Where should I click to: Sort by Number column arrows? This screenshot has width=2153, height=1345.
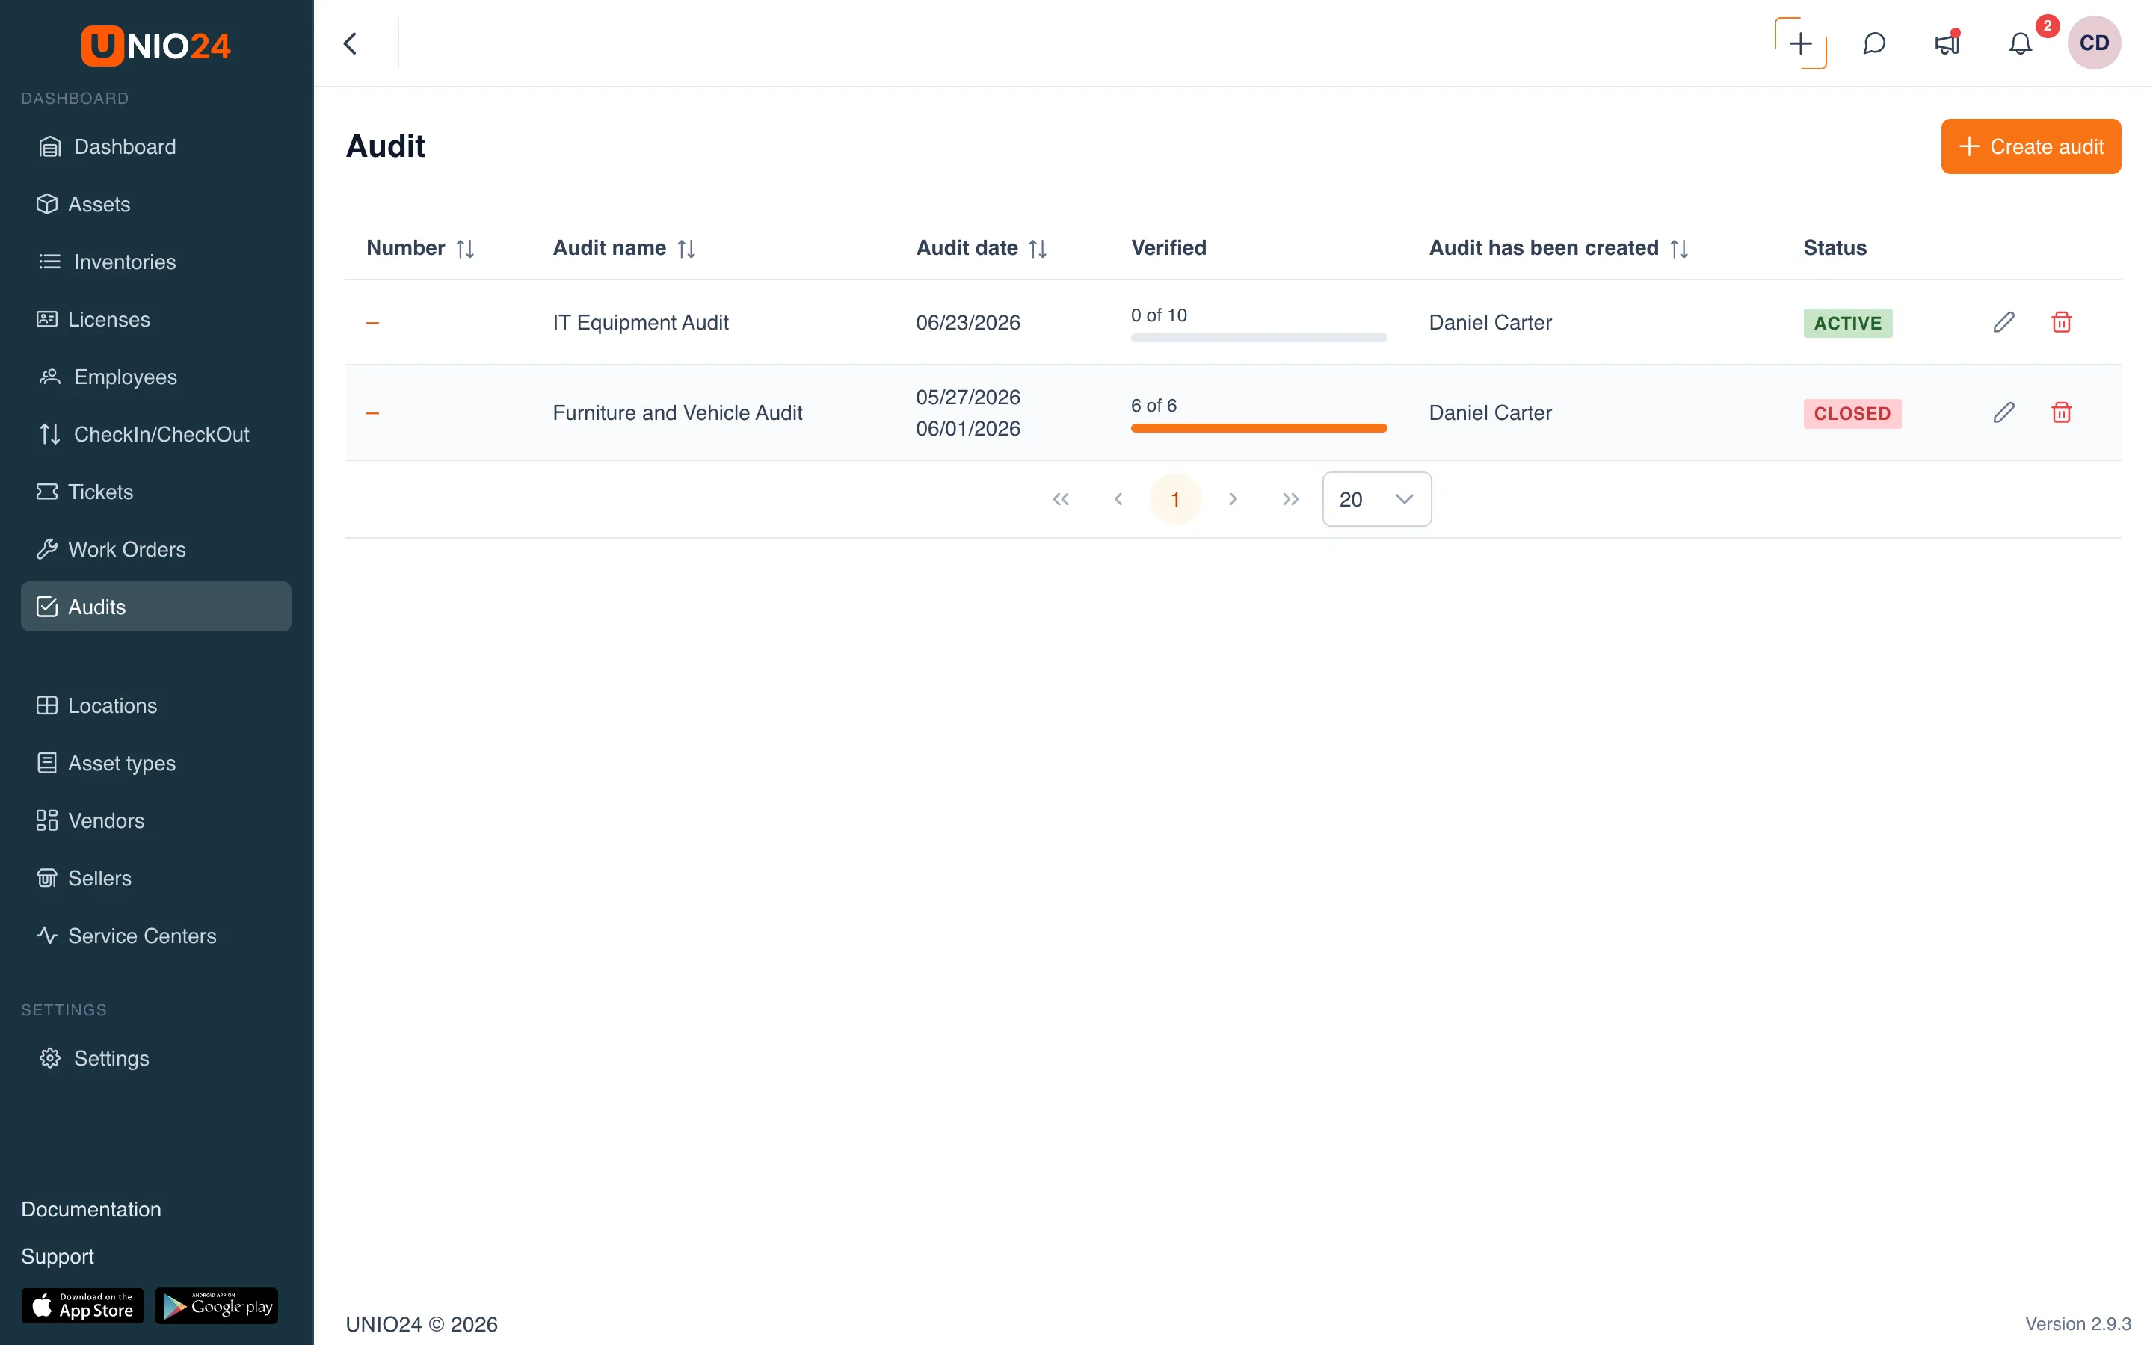point(464,249)
